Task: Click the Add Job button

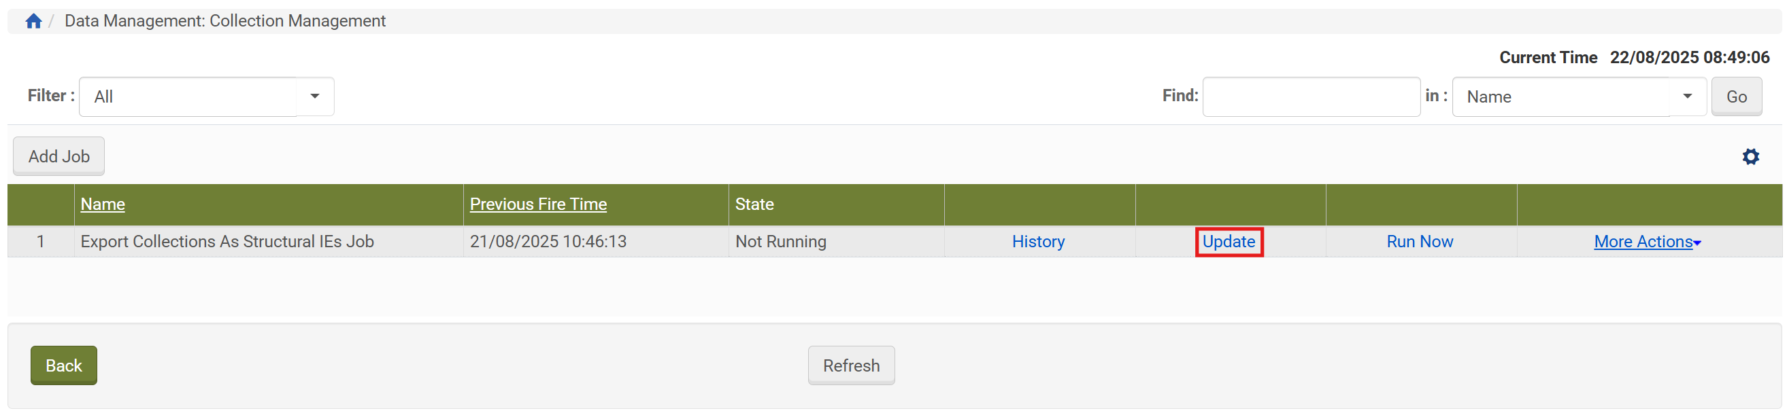Action: pos(59,157)
